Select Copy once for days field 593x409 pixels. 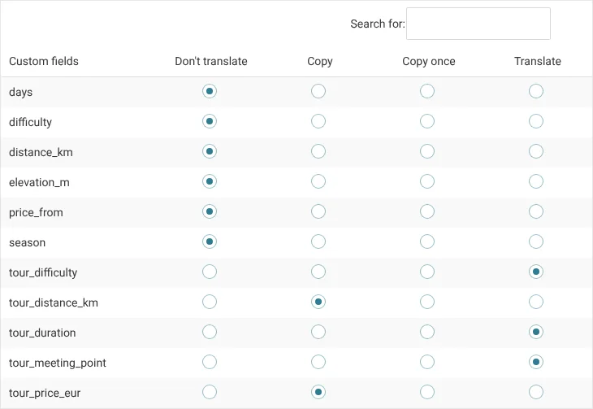click(427, 91)
